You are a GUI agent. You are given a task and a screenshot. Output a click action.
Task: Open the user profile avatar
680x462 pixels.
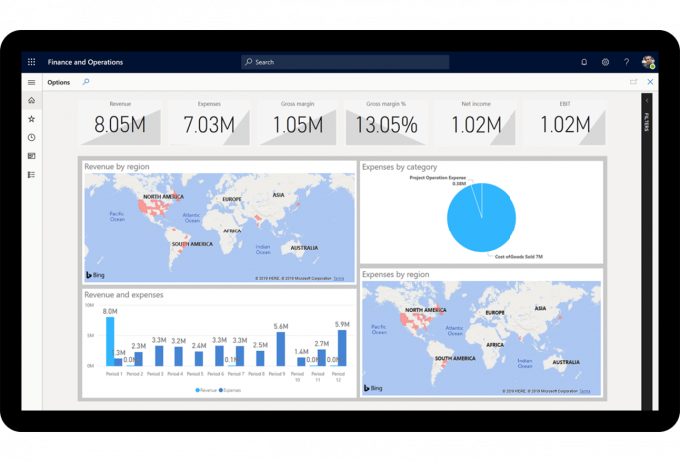648,62
